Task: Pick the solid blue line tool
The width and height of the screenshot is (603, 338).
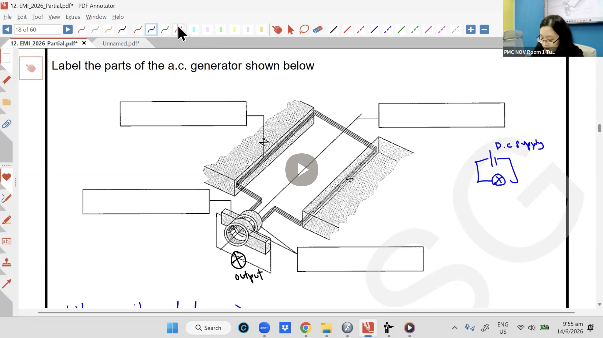Action: [374, 29]
